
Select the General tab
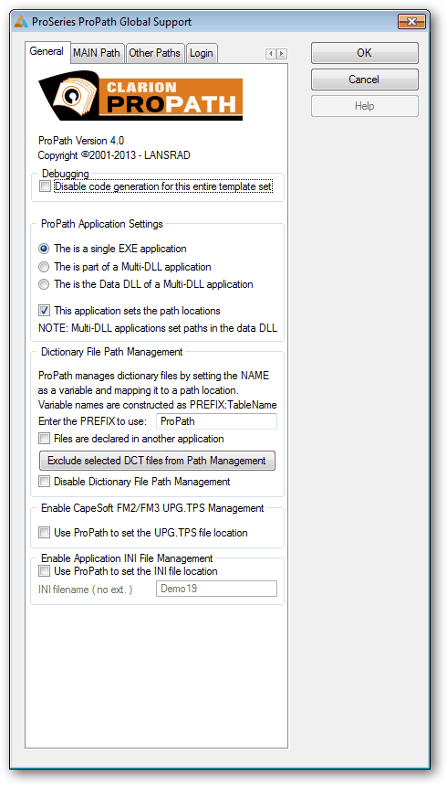[47, 51]
